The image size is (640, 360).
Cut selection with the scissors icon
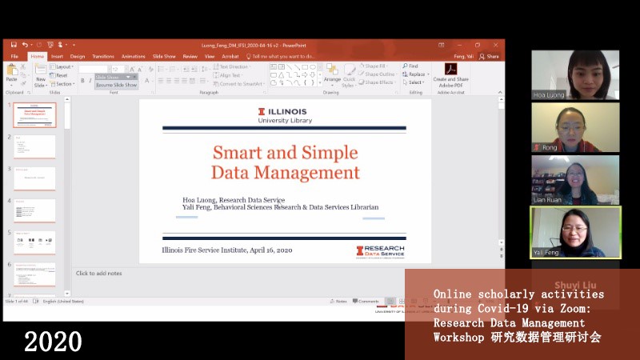[x=23, y=66]
